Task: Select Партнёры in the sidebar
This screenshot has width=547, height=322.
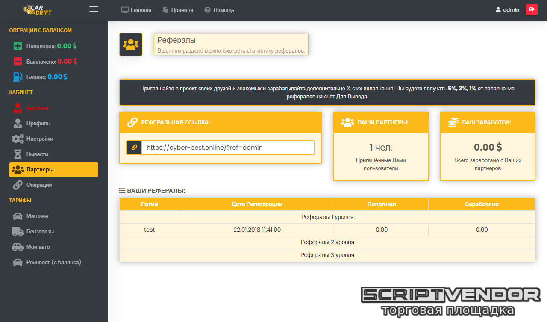Action: [x=54, y=170]
